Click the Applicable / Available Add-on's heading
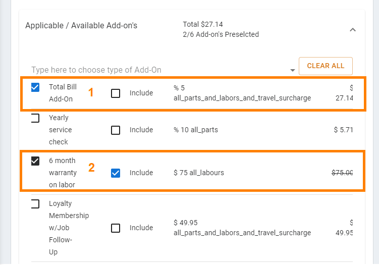 coord(81,25)
